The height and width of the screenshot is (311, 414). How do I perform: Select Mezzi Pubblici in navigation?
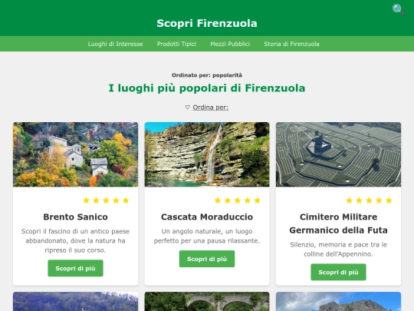tap(230, 44)
